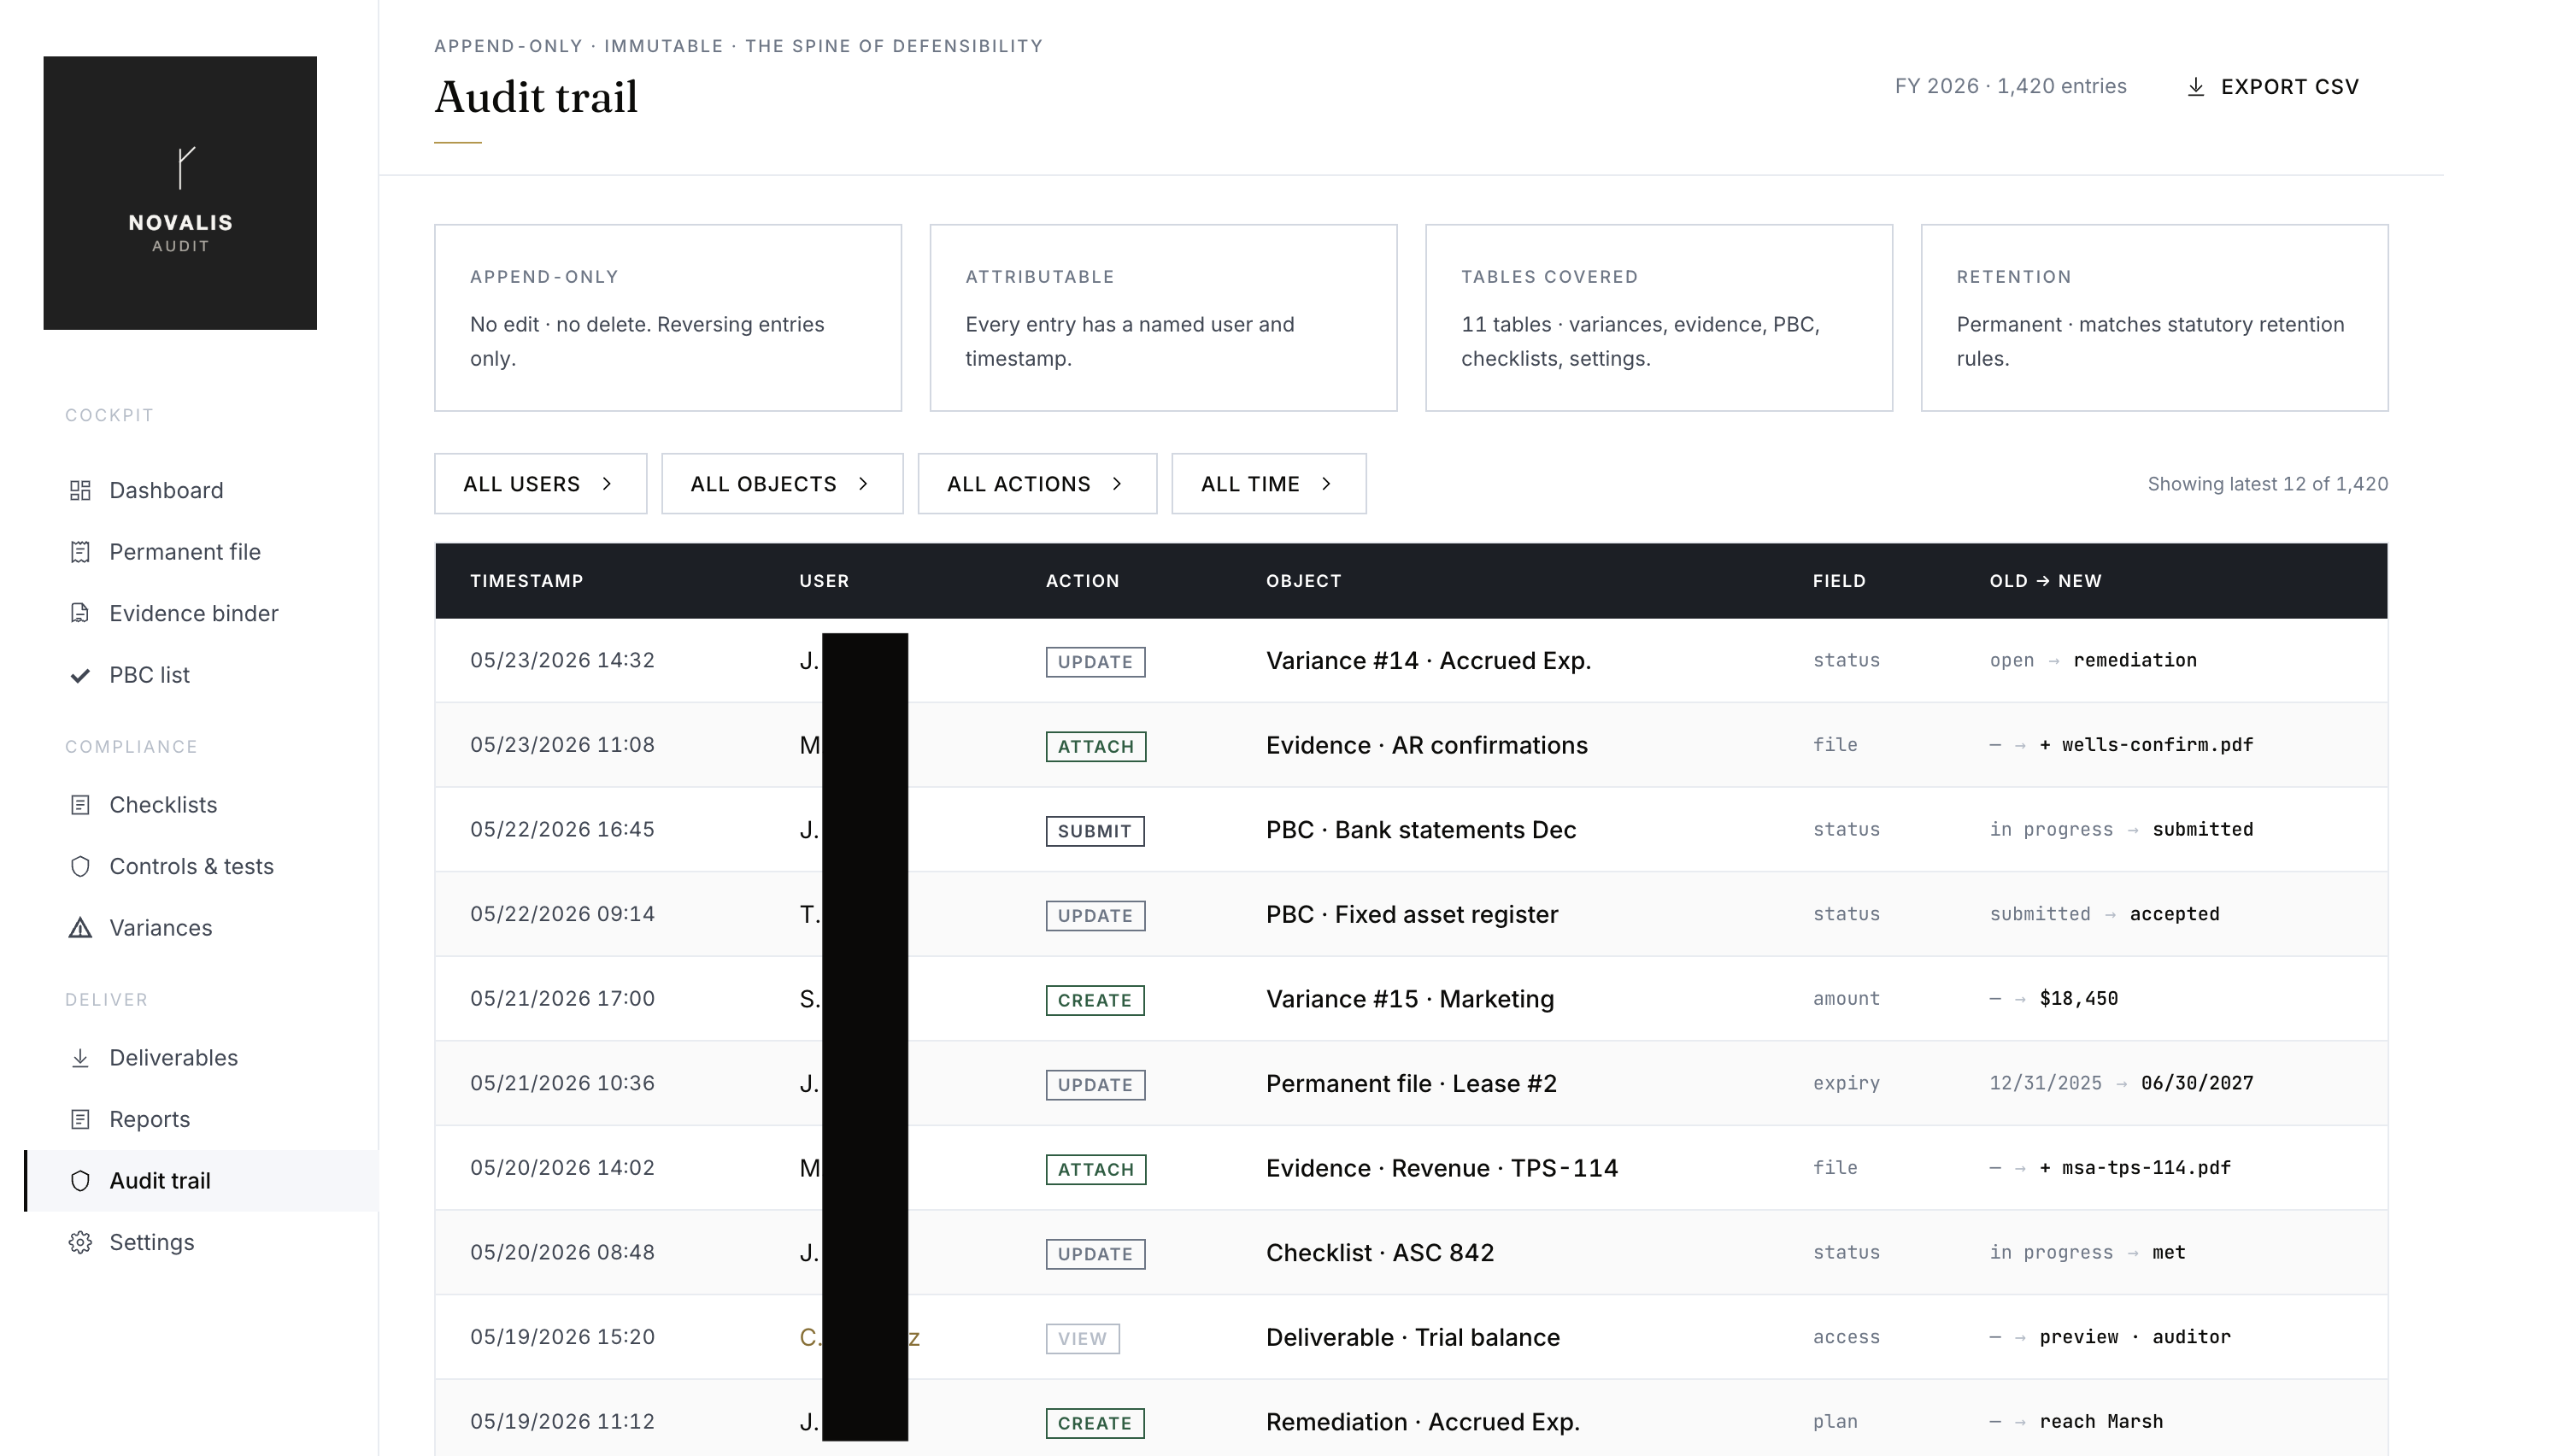Click UPDATE badge for Variance #14 row
Image resolution: width=2555 pixels, height=1456 pixels.
tap(1095, 662)
